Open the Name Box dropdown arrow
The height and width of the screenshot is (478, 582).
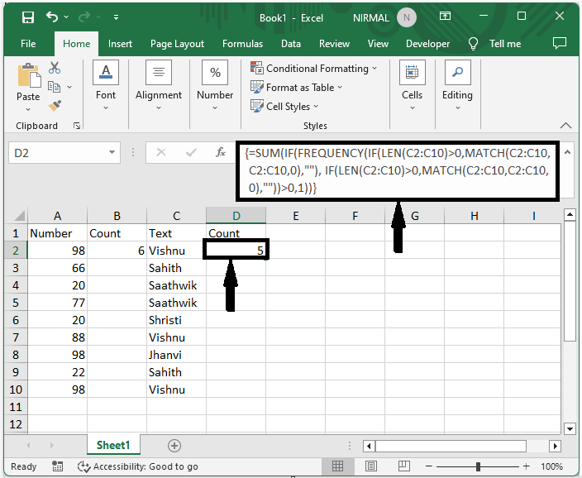(112, 152)
